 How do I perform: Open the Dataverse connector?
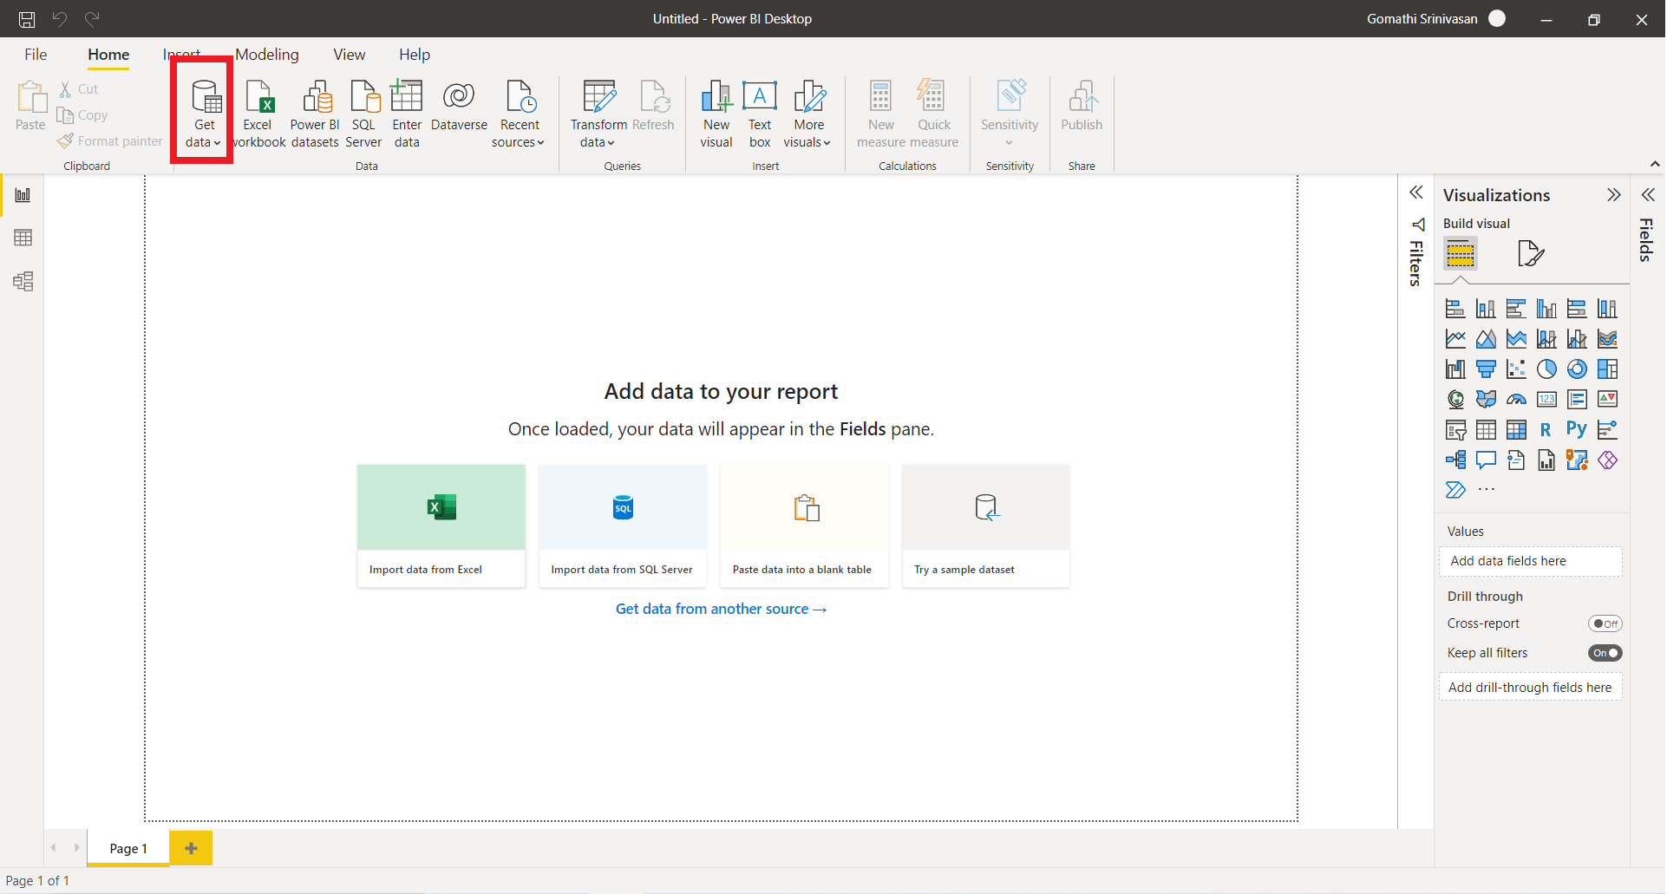(459, 106)
